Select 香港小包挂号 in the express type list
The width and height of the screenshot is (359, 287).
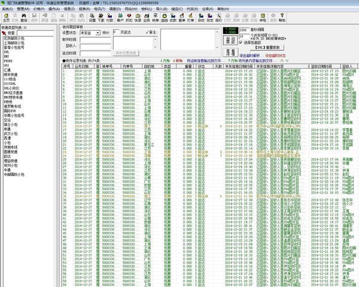16,47
